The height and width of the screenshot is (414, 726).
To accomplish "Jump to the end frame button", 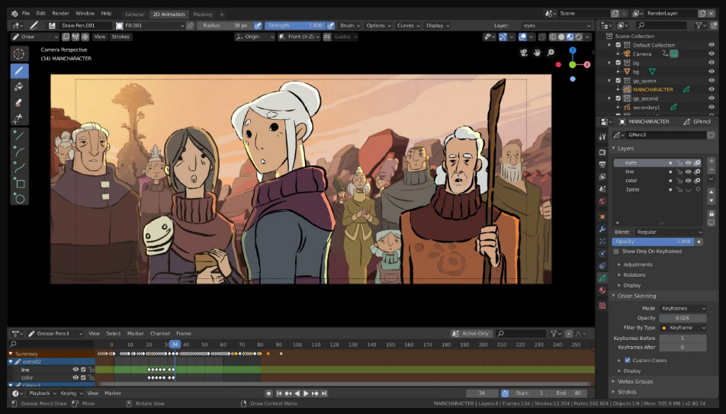I will (x=324, y=393).
